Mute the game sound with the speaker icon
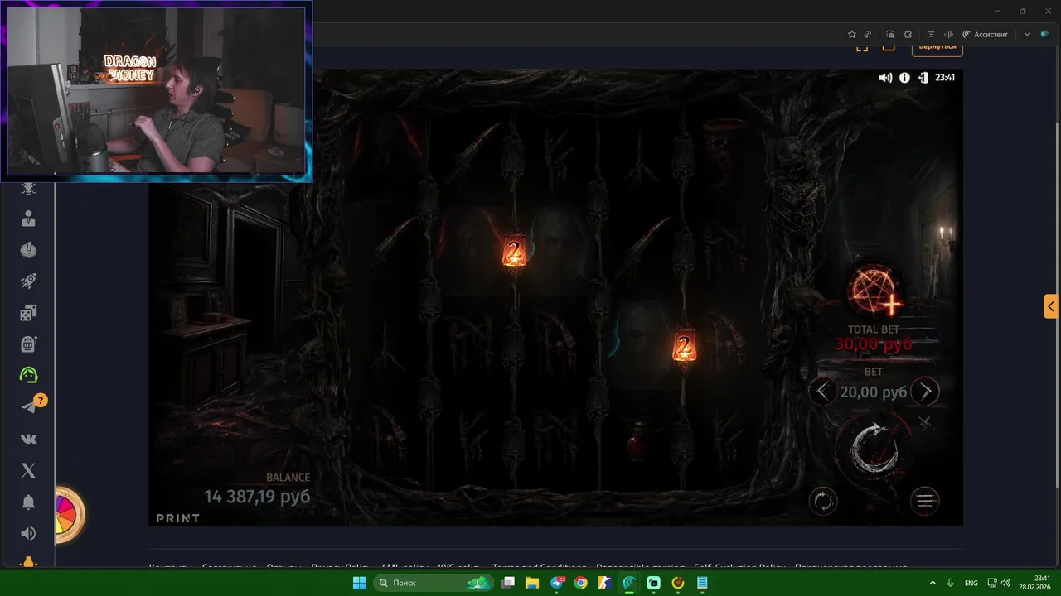Screen dimensions: 1061x596 click(885, 78)
